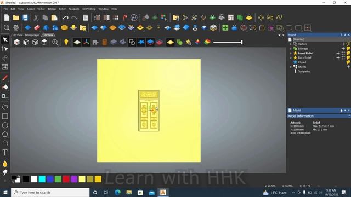
Task: Select the Clipart item in the Project tree
Action: point(302,62)
